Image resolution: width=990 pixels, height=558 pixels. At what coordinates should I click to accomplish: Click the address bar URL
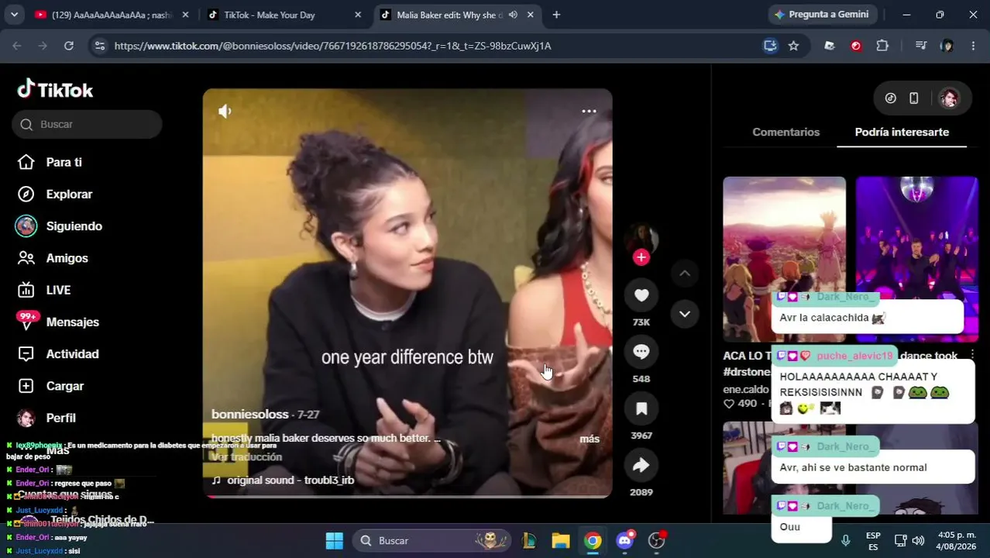click(332, 46)
